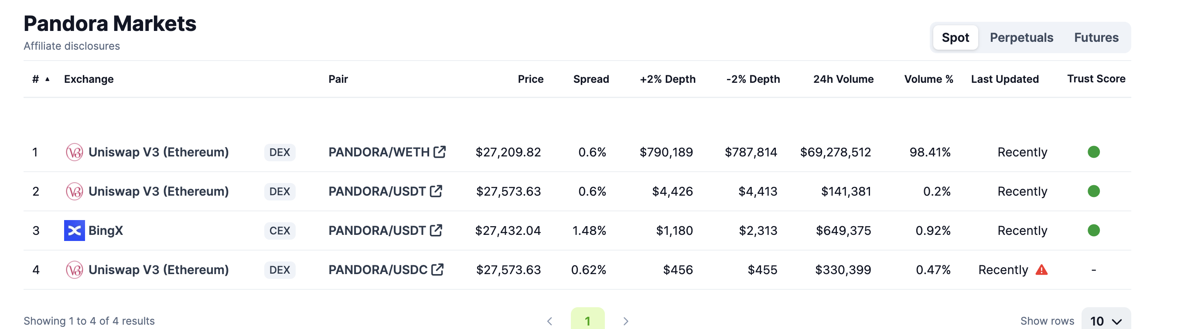Open the BingX exchange link
This screenshot has height=329, width=1191.
(x=106, y=230)
